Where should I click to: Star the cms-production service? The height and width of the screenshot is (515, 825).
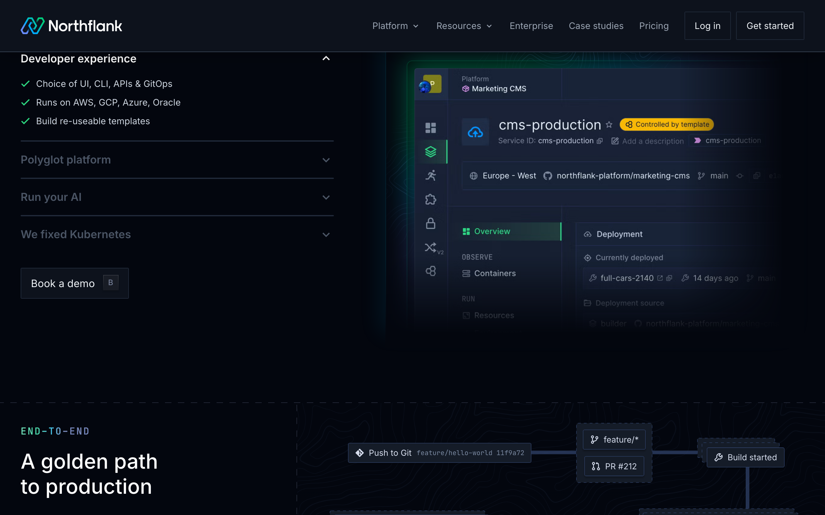[x=609, y=125]
